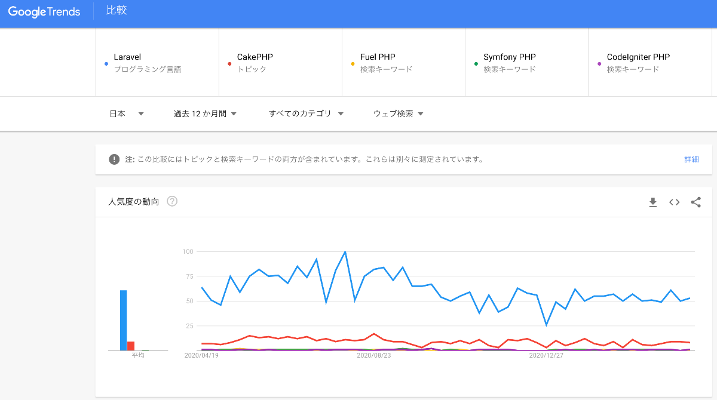Download the interest over time CSV

[653, 202]
